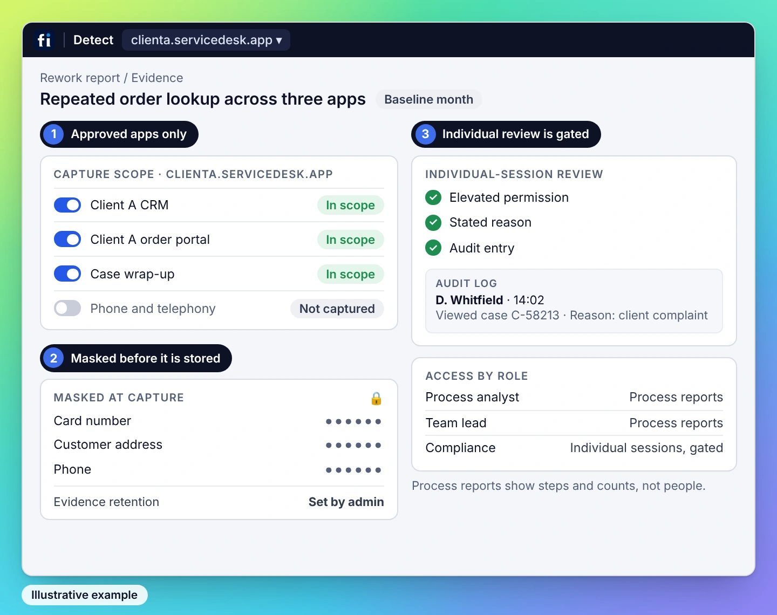Click the In scope badge for Client A CRM
This screenshot has height=615, width=777.
(350, 205)
